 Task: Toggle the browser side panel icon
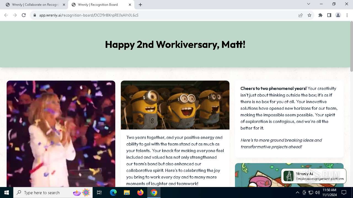coord(329,15)
